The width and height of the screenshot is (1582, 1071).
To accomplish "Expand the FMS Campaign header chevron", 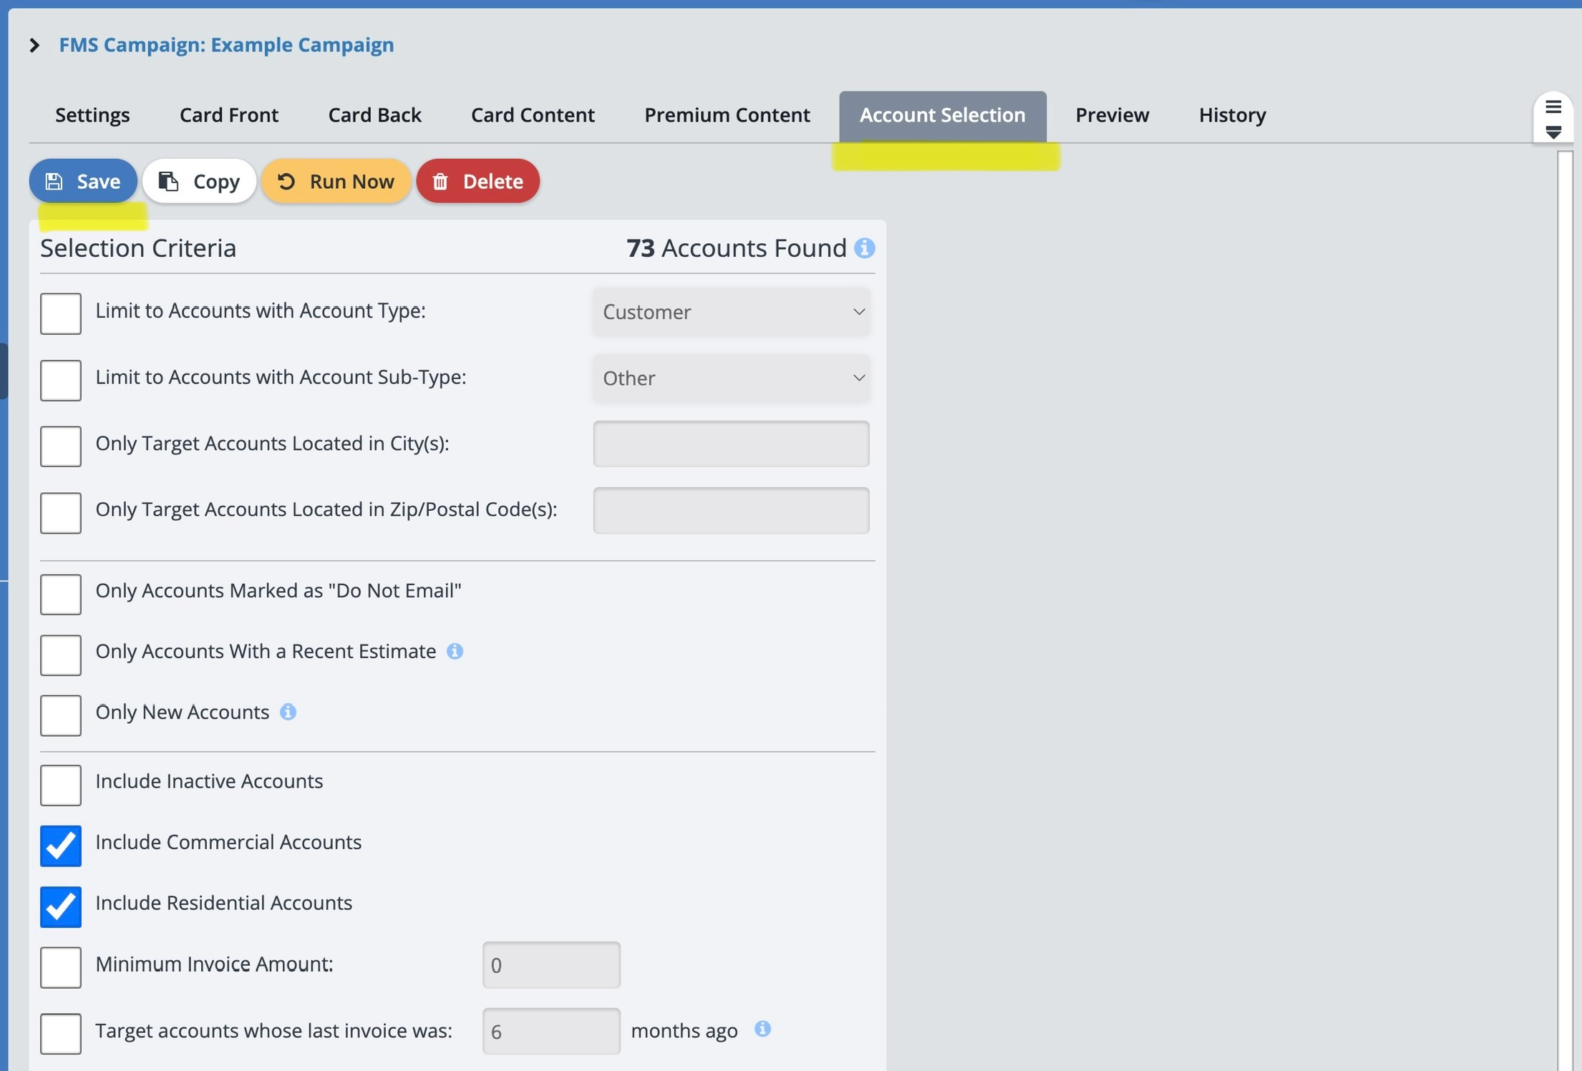I will coord(34,45).
